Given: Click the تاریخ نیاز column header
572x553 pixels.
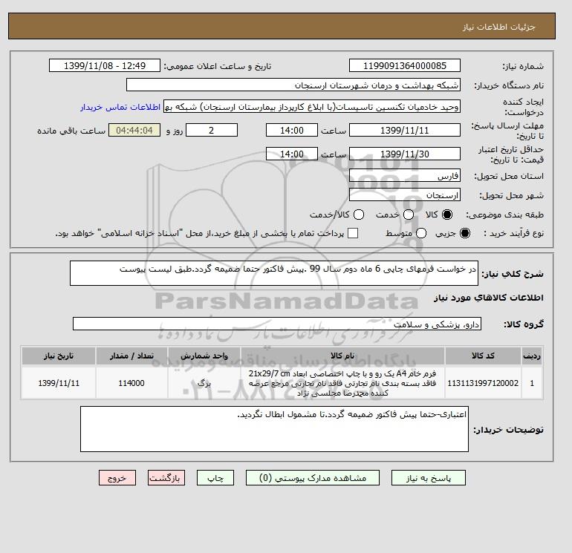Looking at the screenshot, I should click(x=59, y=356).
